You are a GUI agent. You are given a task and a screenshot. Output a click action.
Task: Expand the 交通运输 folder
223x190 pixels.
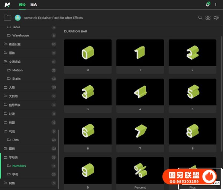point(14,62)
